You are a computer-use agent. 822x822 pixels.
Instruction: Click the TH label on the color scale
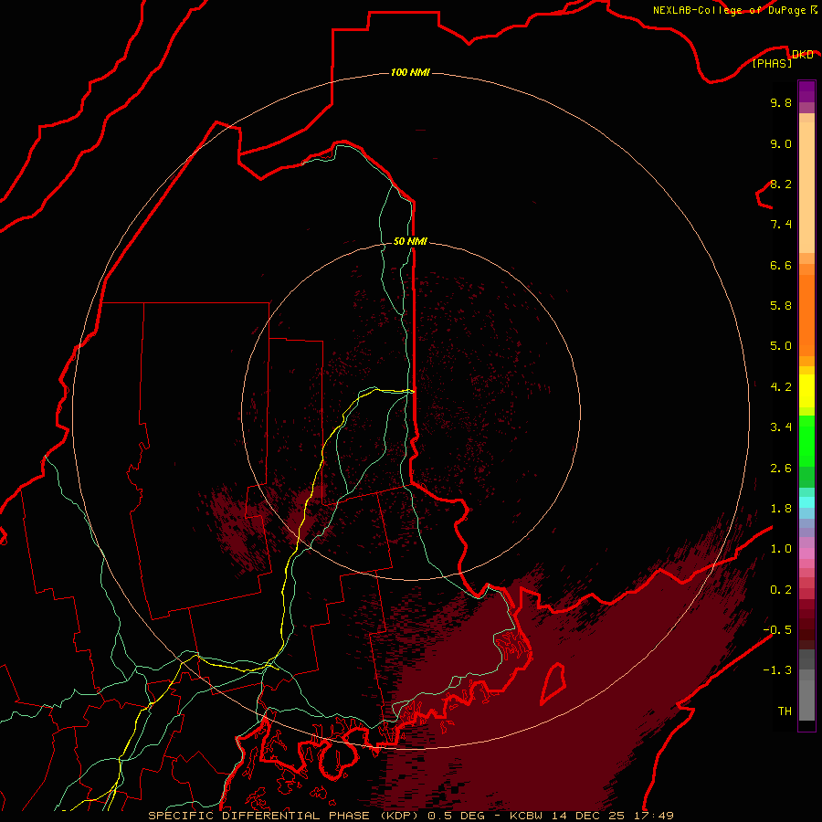[785, 711]
